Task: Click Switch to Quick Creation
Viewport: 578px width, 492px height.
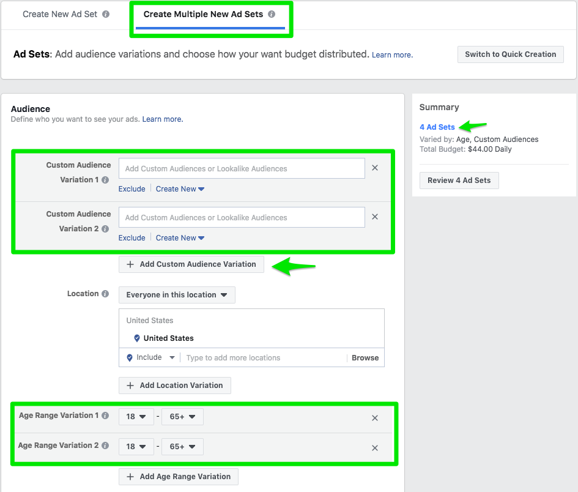Action: point(510,54)
